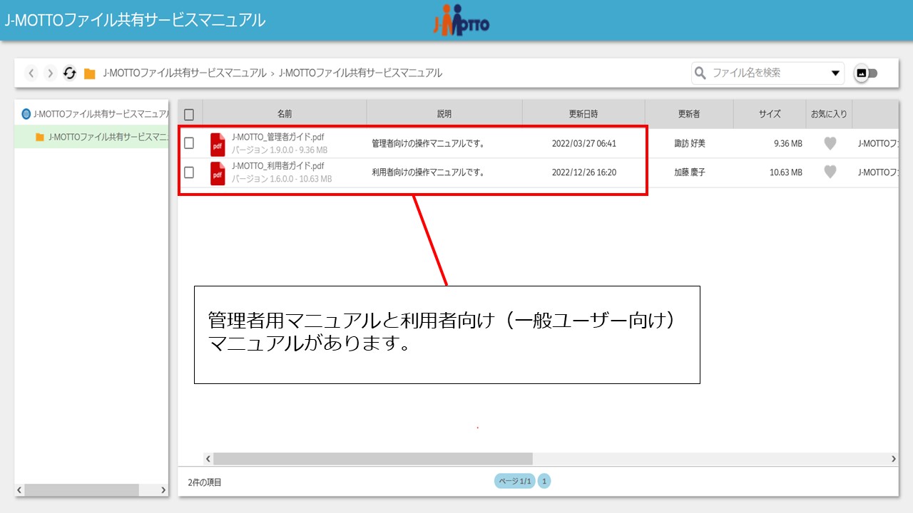
Task: Favorite the 利用者ガイド file with the heart
Action: pyautogui.click(x=830, y=172)
